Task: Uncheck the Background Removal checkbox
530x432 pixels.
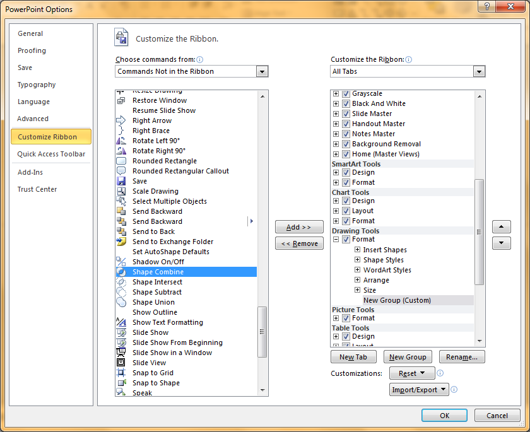Action: pos(345,144)
